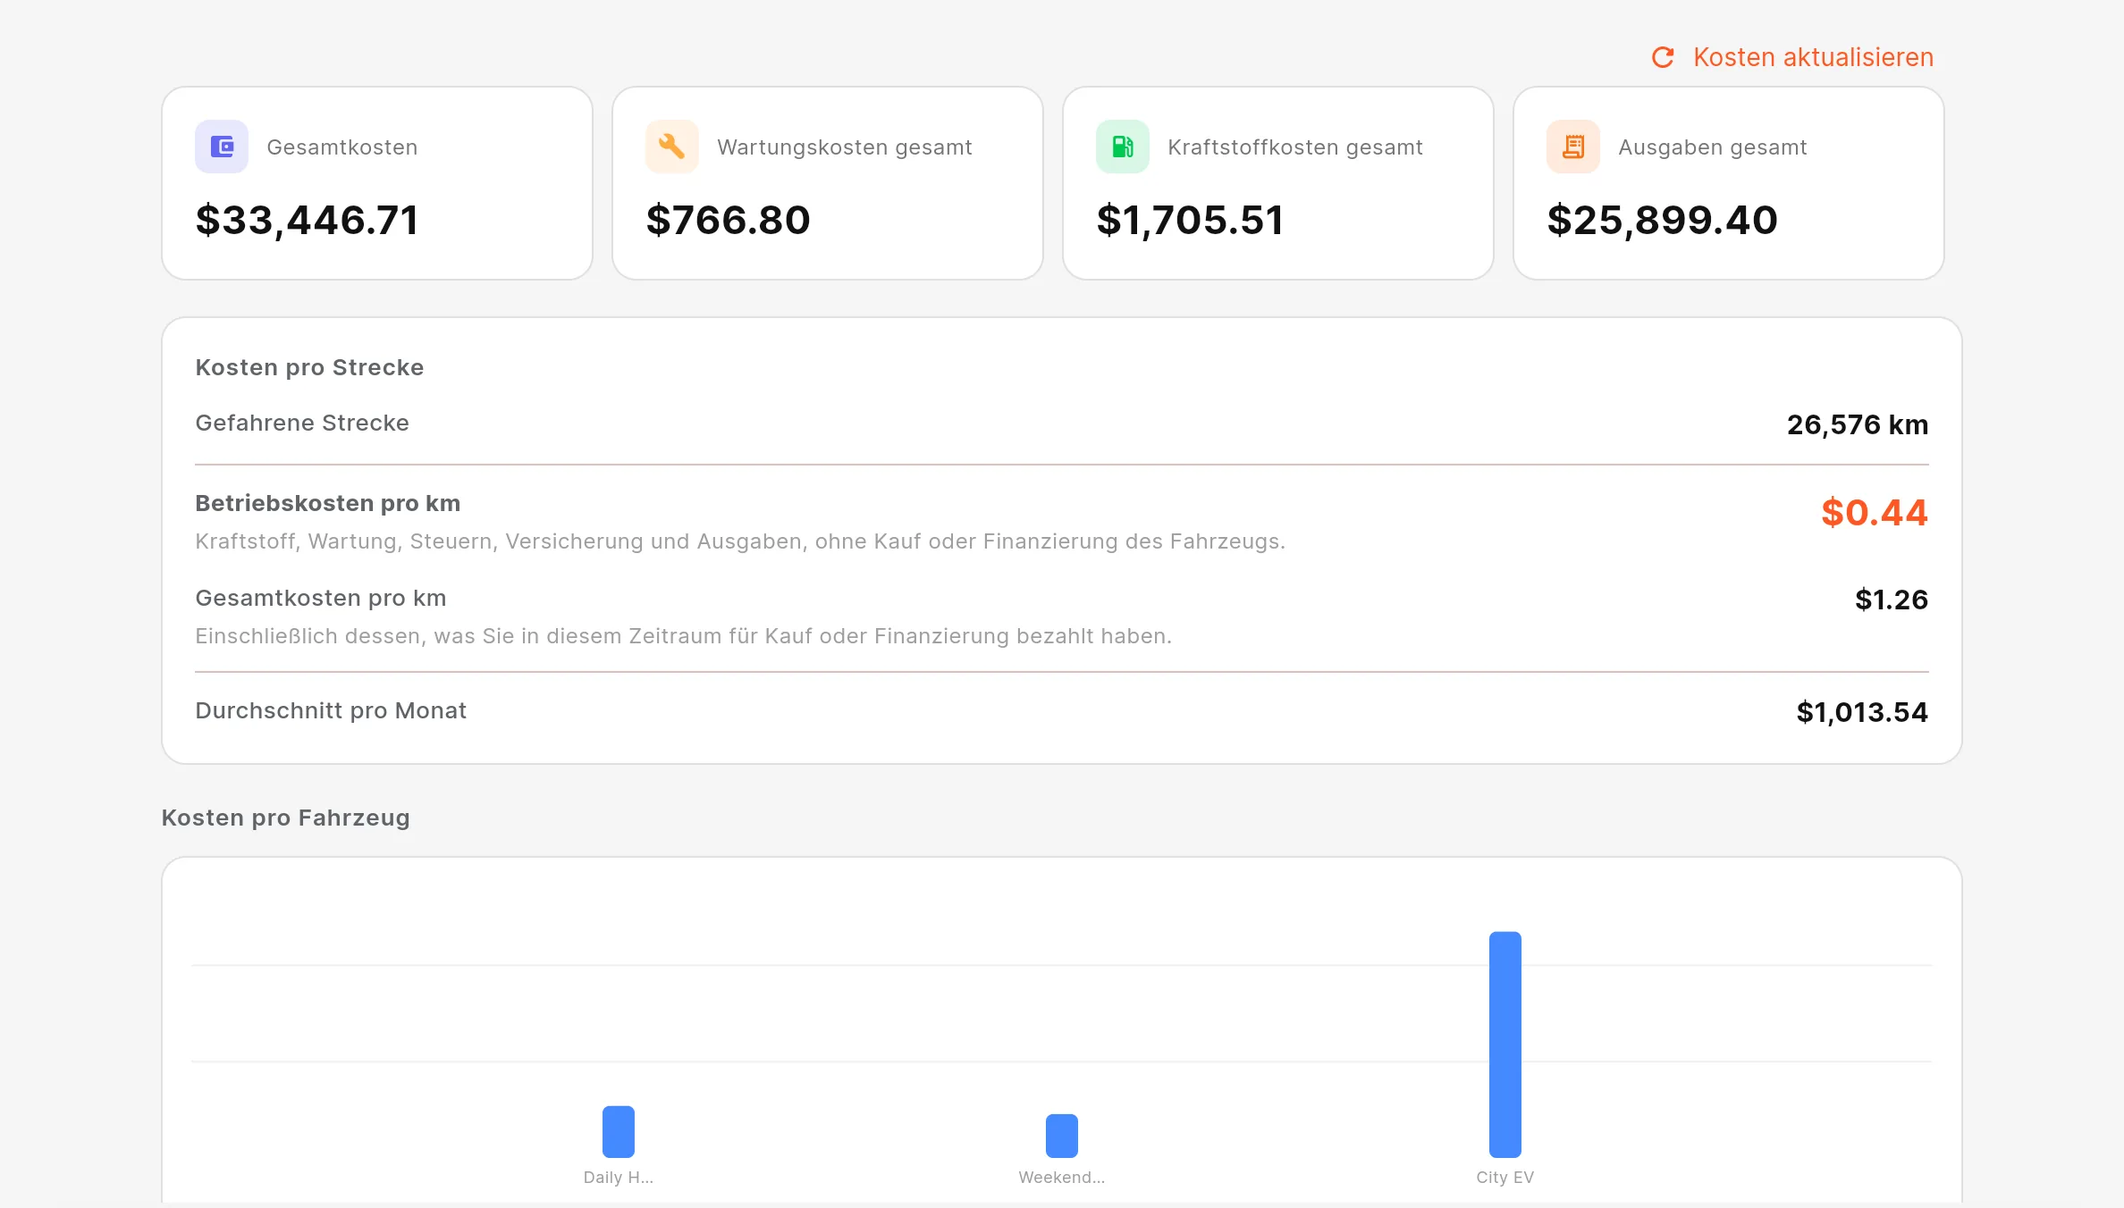Select the Ausgaben gesamt amount $25,899.40

(x=1662, y=220)
